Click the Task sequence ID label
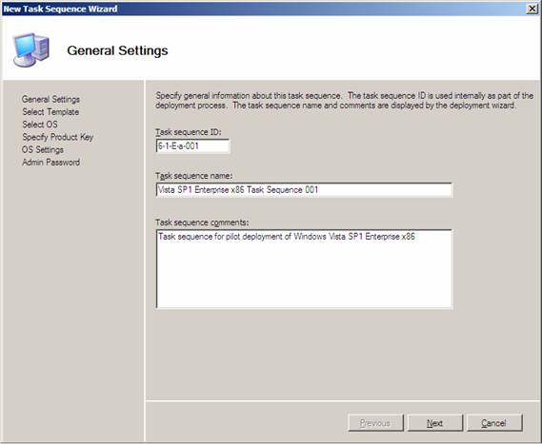The image size is (542, 444). coord(189,132)
